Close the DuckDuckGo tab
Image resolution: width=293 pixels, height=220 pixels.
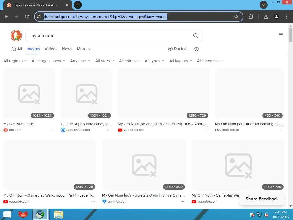[x=67, y=5]
